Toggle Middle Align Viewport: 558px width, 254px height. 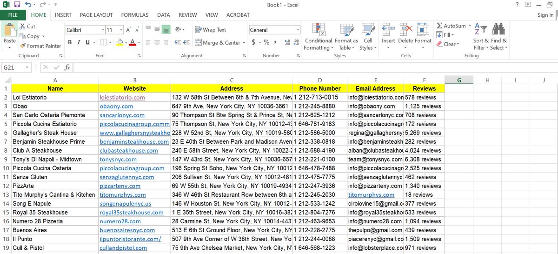point(157,30)
